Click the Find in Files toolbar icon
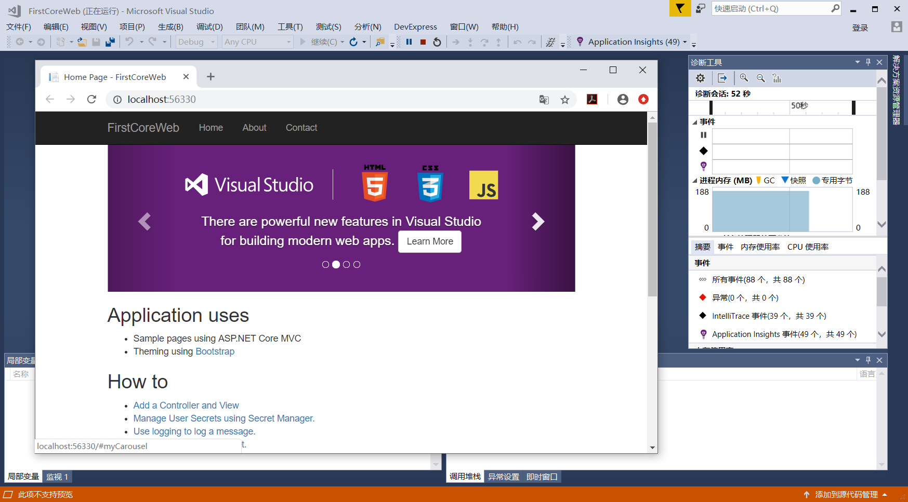This screenshot has height=502, width=908. (380, 42)
